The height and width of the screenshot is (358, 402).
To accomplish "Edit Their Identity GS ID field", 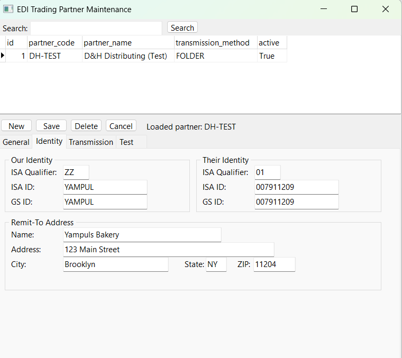I will [x=297, y=202].
